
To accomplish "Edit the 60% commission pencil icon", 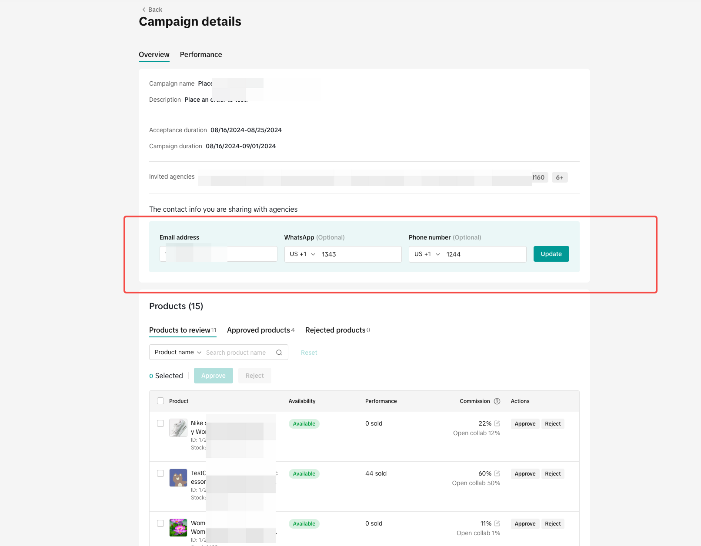I will [497, 473].
